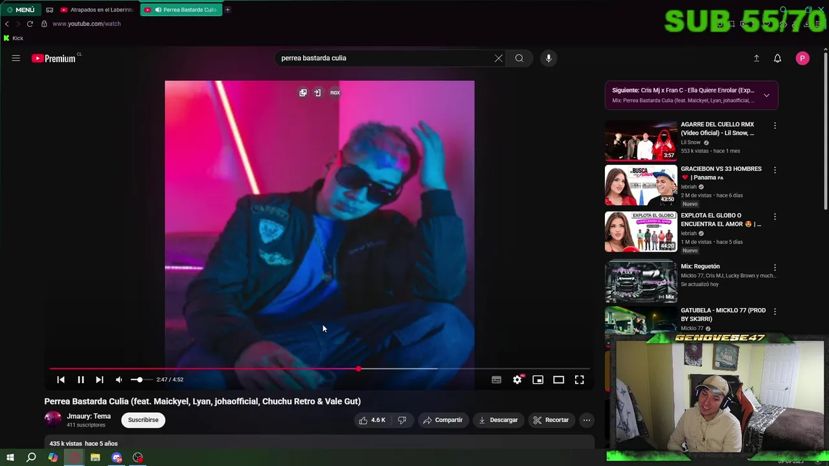Open the GX corner gamepad icon
This screenshot has width=829, height=466.
pos(49,10)
